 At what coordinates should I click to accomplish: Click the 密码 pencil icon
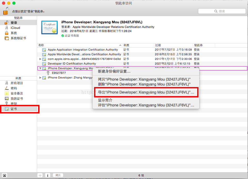7,88
